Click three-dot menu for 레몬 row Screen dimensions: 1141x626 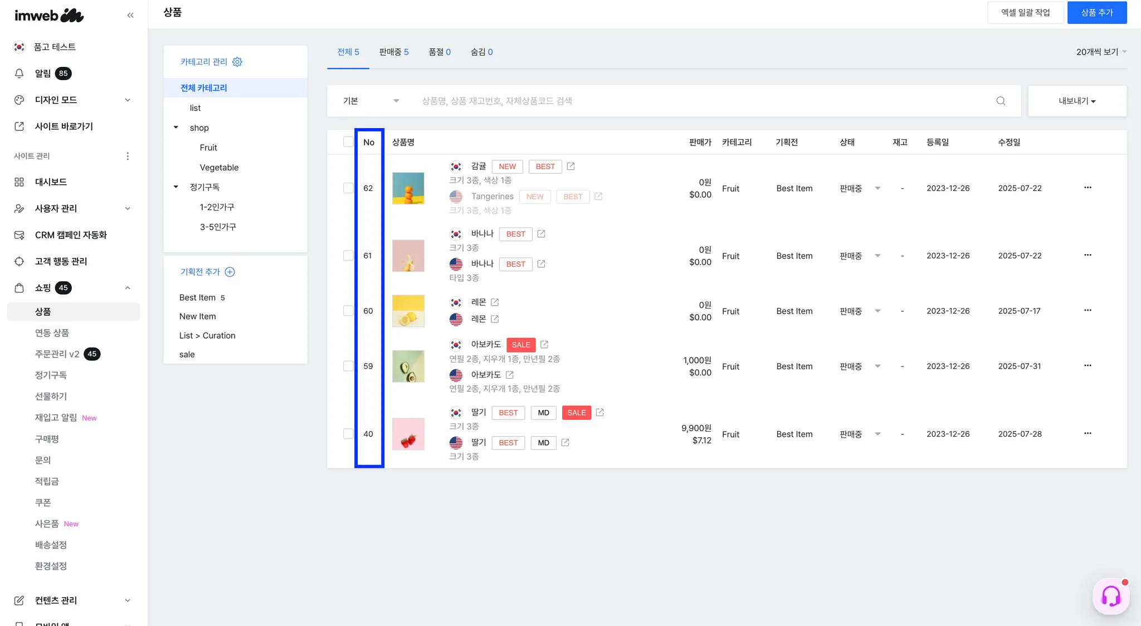(x=1088, y=310)
